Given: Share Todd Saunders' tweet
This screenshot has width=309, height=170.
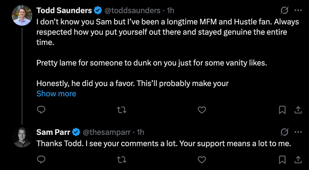Looking at the screenshot, I should click(298, 110).
